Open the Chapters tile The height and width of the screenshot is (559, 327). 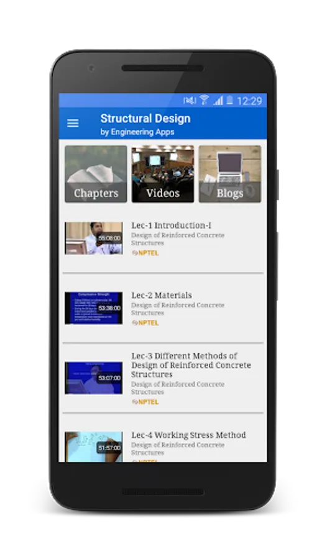tap(96, 174)
